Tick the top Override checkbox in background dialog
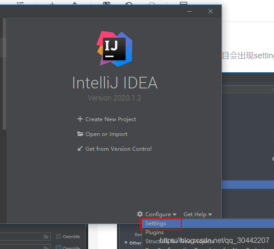The height and width of the screenshot is (249, 274). coord(58,236)
